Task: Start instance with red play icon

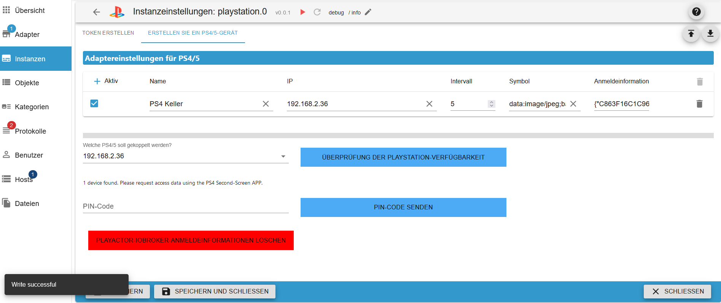Action: pos(303,12)
